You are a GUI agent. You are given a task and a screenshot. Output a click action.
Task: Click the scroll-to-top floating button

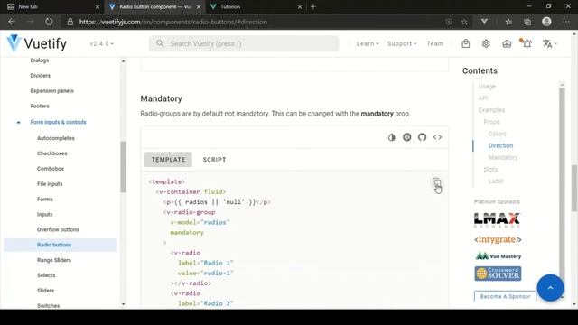[x=550, y=288]
